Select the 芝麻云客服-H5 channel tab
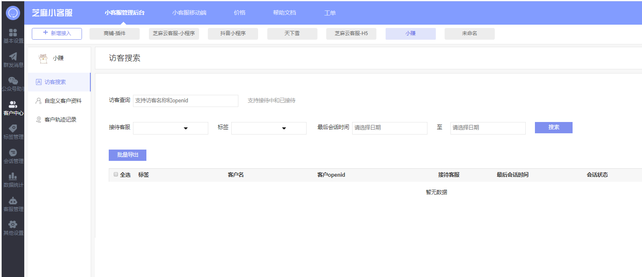Image resolution: width=642 pixels, height=277 pixels. pyautogui.click(x=351, y=34)
